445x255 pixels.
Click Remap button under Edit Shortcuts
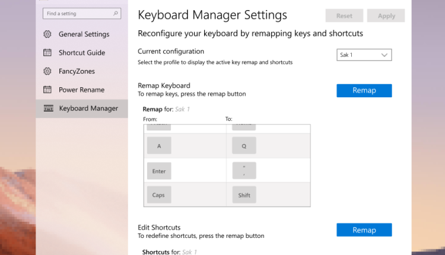click(364, 230)
